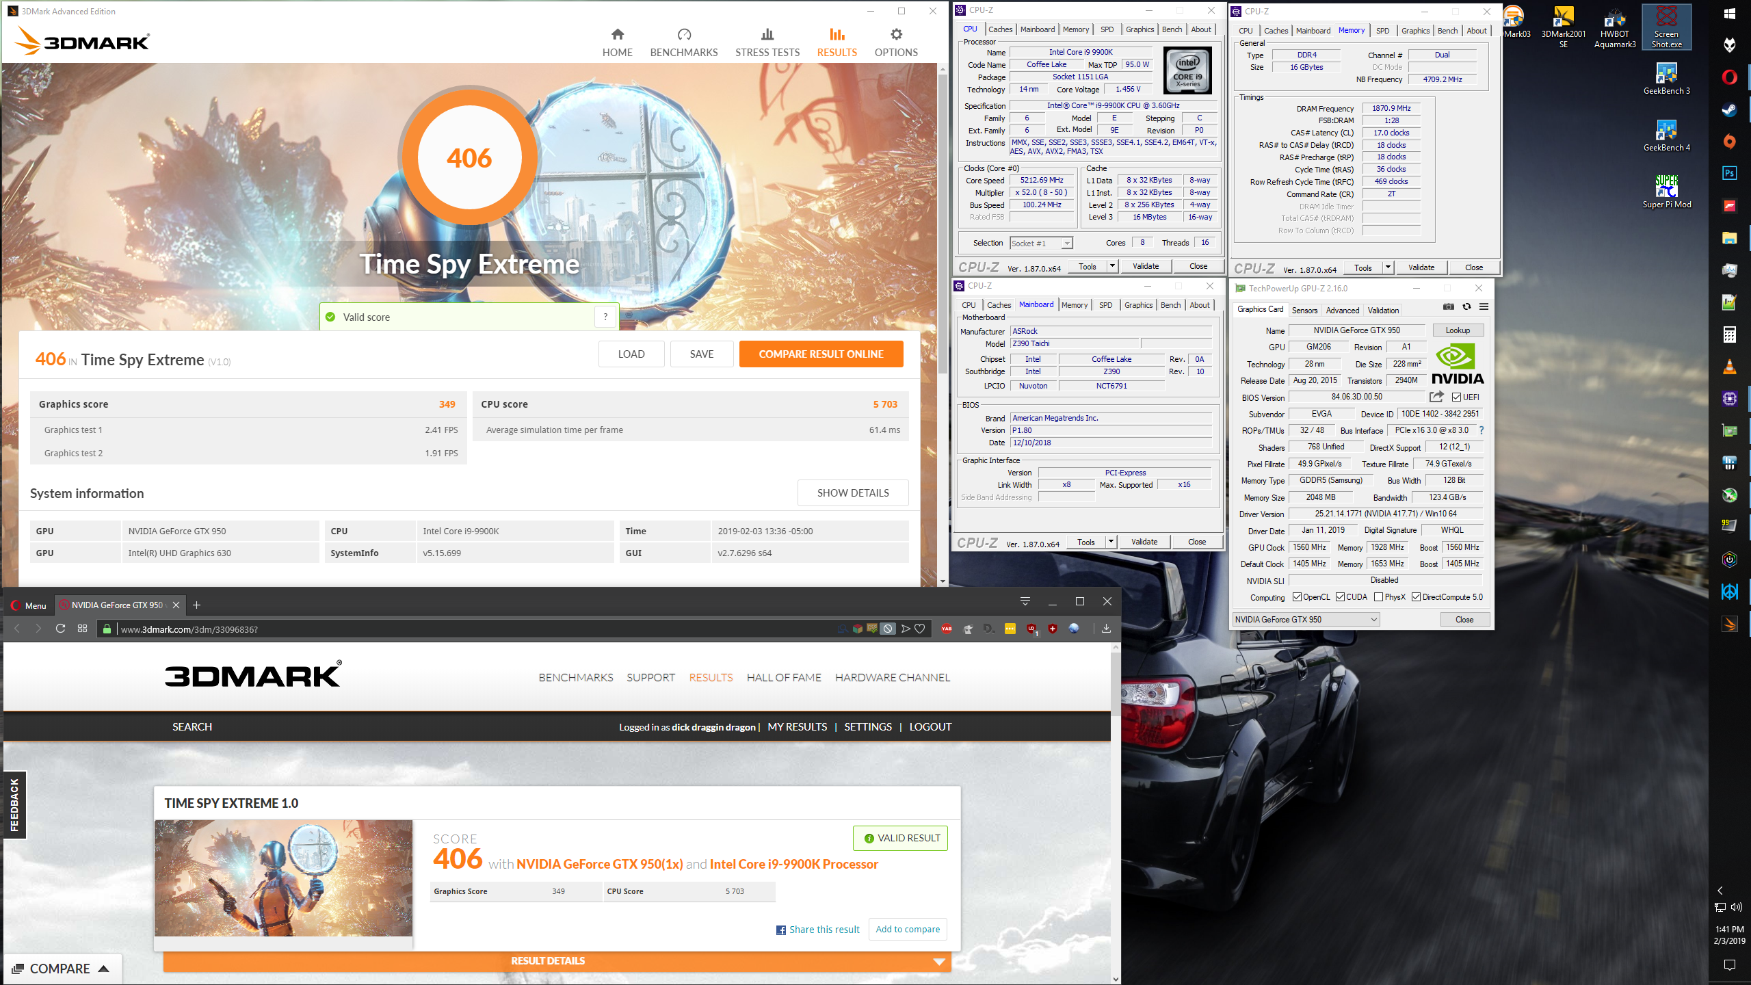Click COMPARE RESULT ONLINE button

tap(821, 354)
